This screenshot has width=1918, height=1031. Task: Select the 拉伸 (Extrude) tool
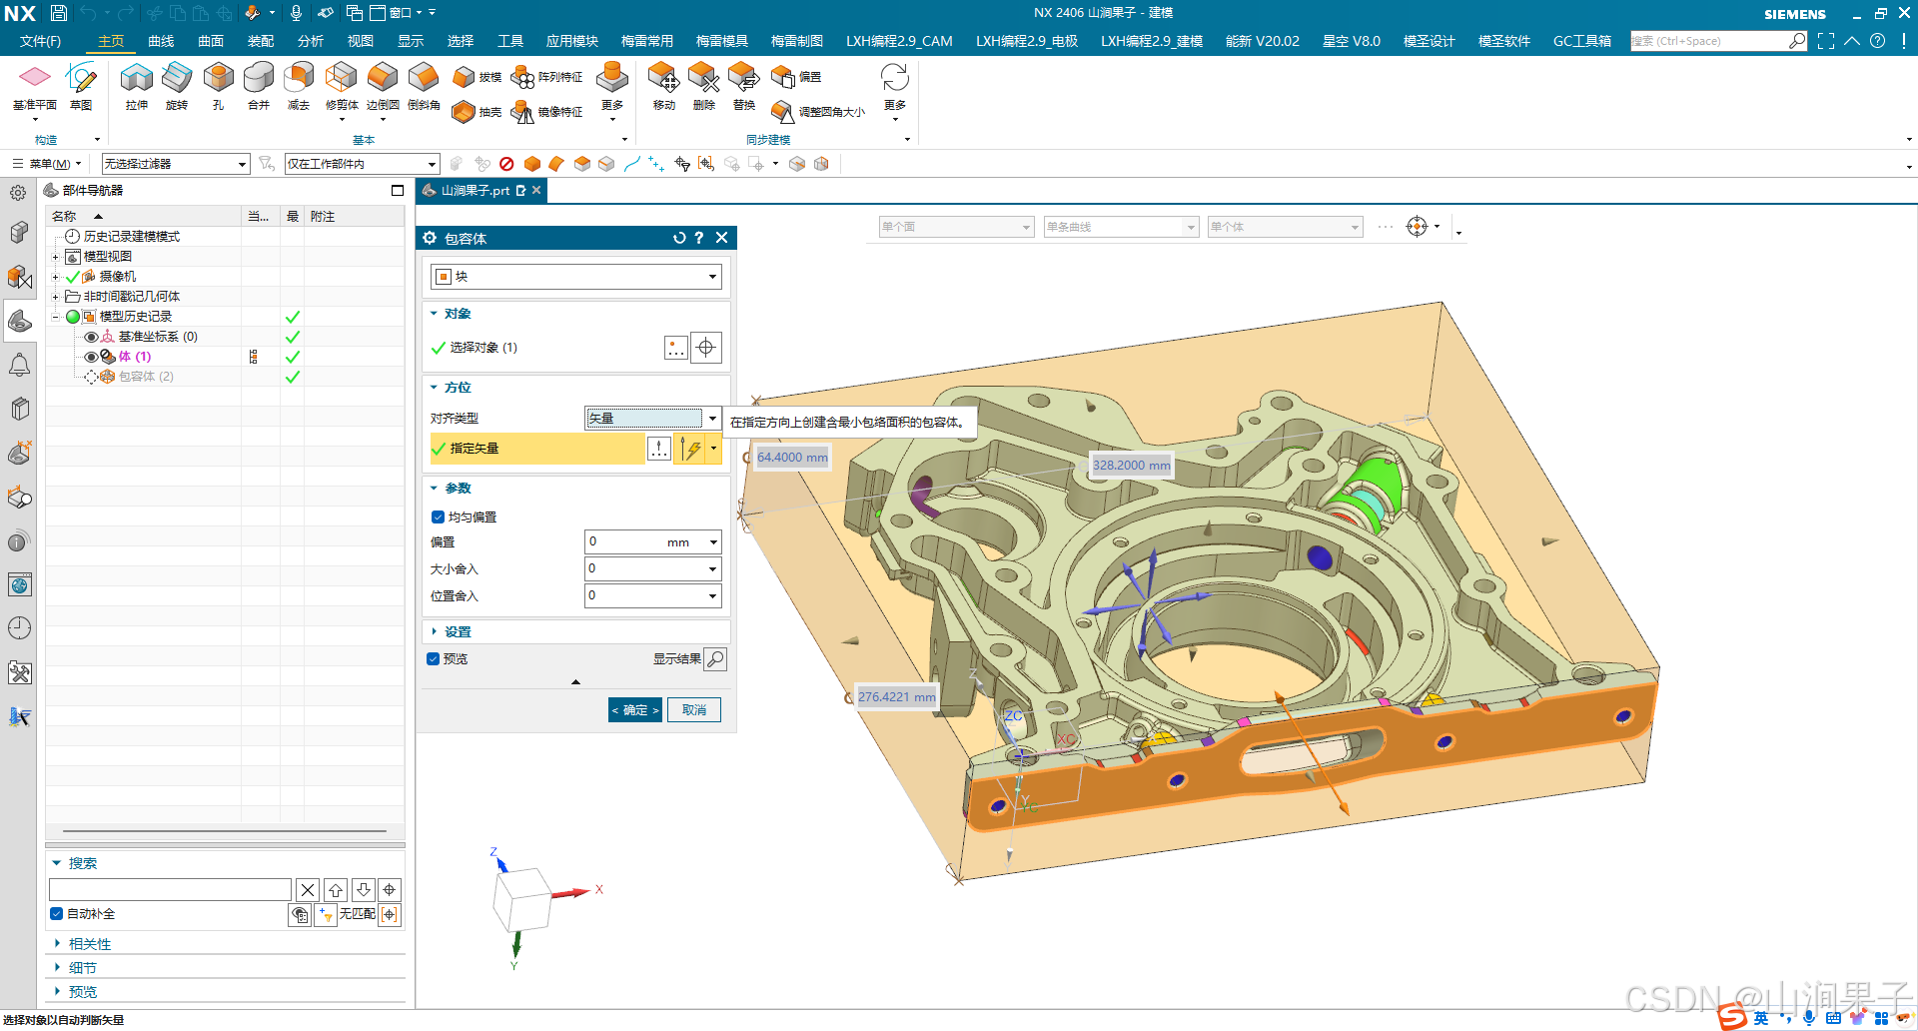click(137, 86)
